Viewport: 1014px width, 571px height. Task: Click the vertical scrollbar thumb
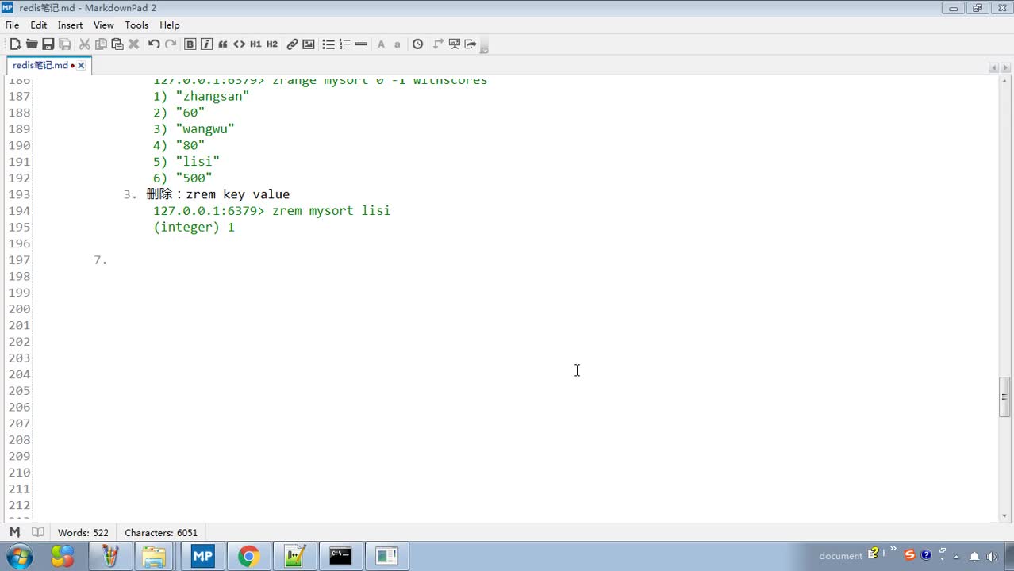click(1004, 398)
